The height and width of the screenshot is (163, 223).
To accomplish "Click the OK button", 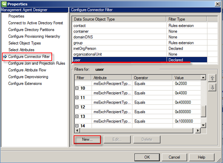I will click(x=147, y=157).
